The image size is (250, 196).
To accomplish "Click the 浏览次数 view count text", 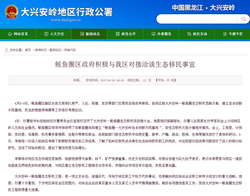I will coord(139,80).
